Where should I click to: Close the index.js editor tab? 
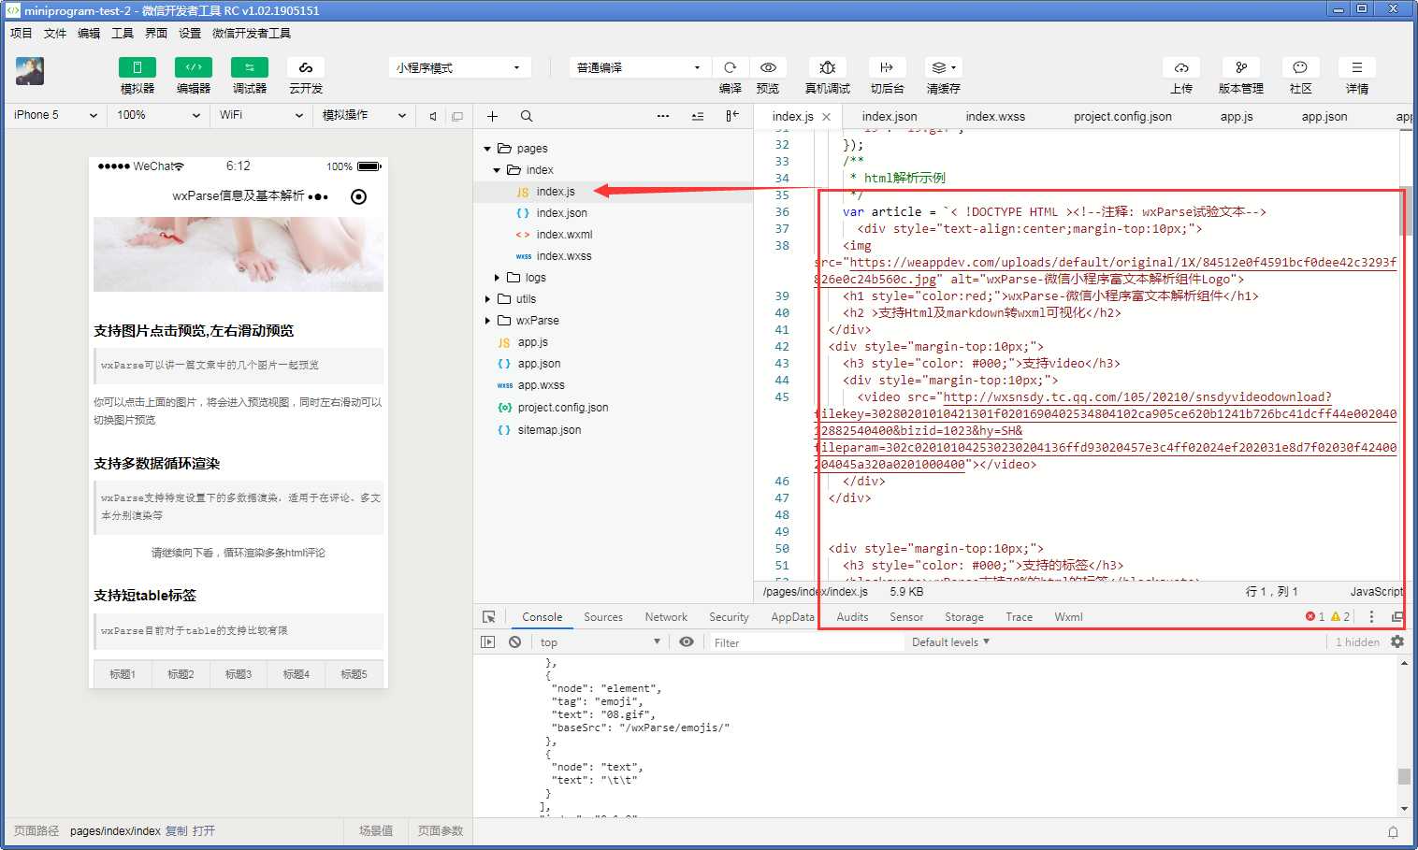click(x=826, y=117)
